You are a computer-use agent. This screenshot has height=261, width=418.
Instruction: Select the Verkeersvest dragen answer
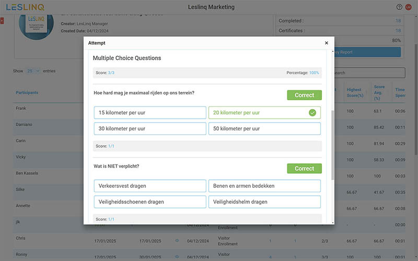(150, 186)
